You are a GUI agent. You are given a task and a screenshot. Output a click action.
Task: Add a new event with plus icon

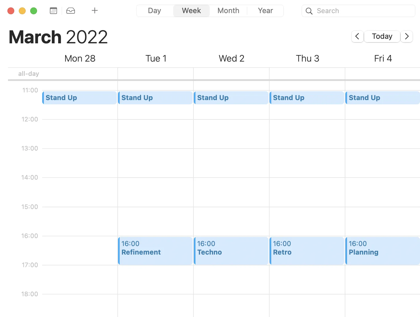[95, 11]
